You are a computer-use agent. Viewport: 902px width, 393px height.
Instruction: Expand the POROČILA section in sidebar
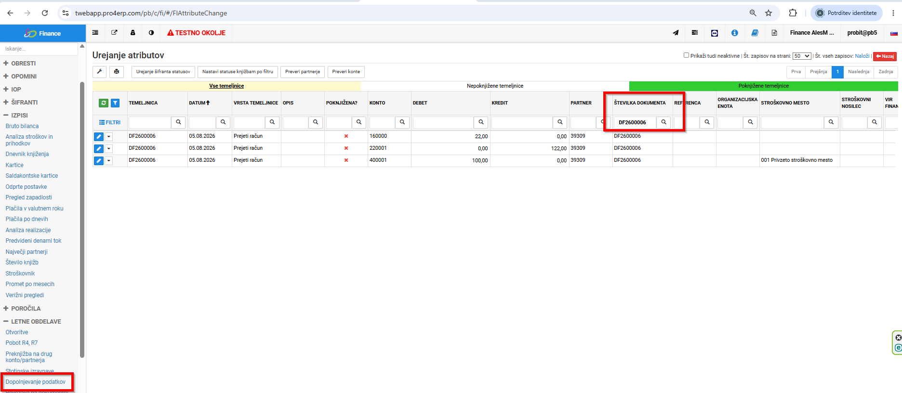pyautogui.click(x=22, y=308)
